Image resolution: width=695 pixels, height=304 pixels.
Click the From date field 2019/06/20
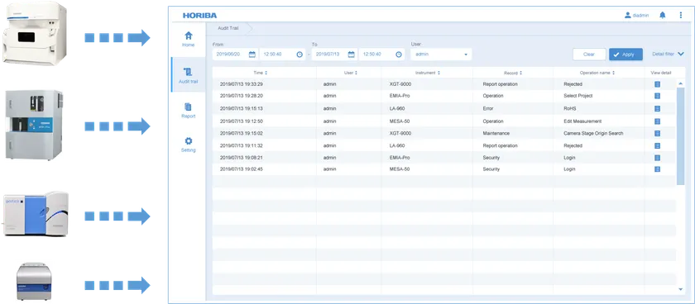pos(235,55)
